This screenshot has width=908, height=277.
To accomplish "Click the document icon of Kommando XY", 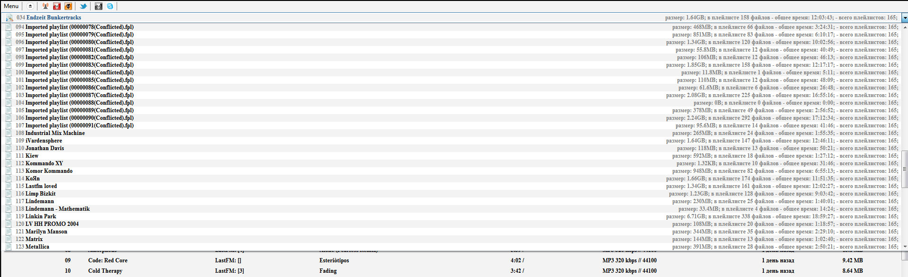I will (9, 163).
